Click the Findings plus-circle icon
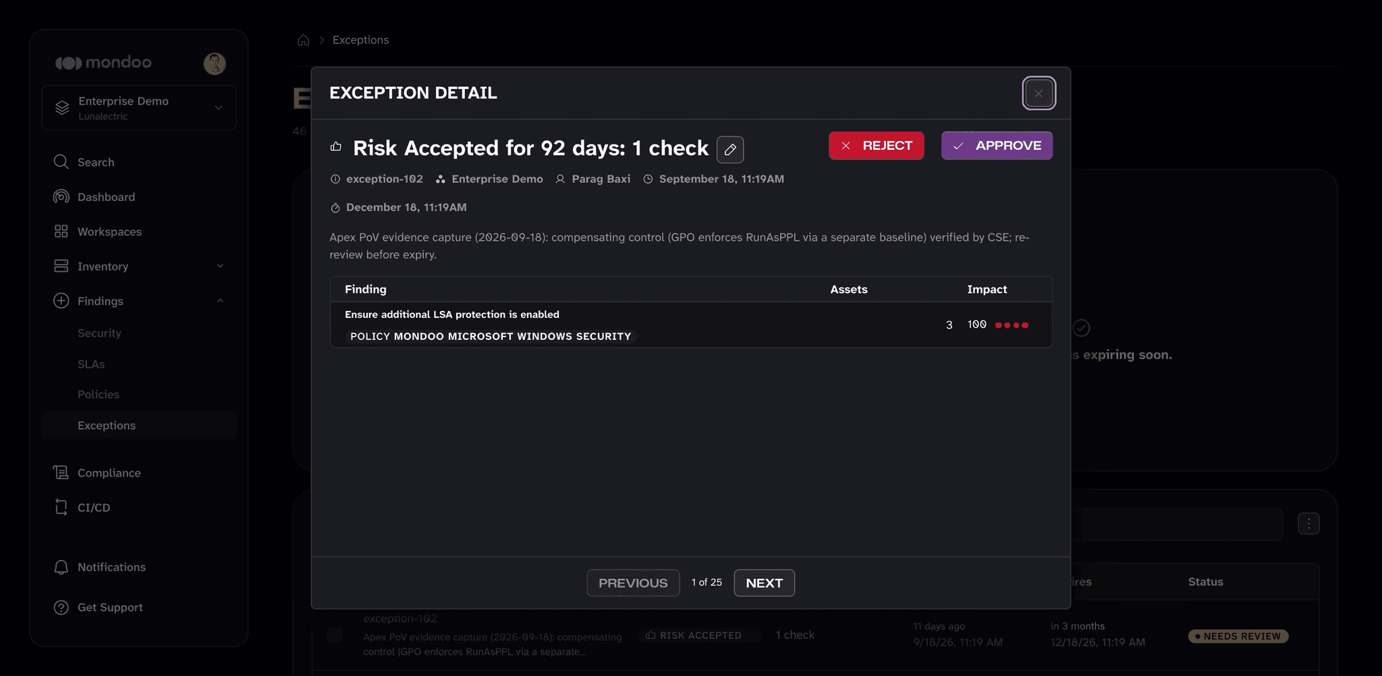The image size is (1382, 676). tap(61, 301)
